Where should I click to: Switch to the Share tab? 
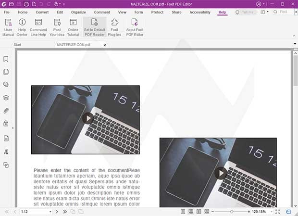[176, 12]
